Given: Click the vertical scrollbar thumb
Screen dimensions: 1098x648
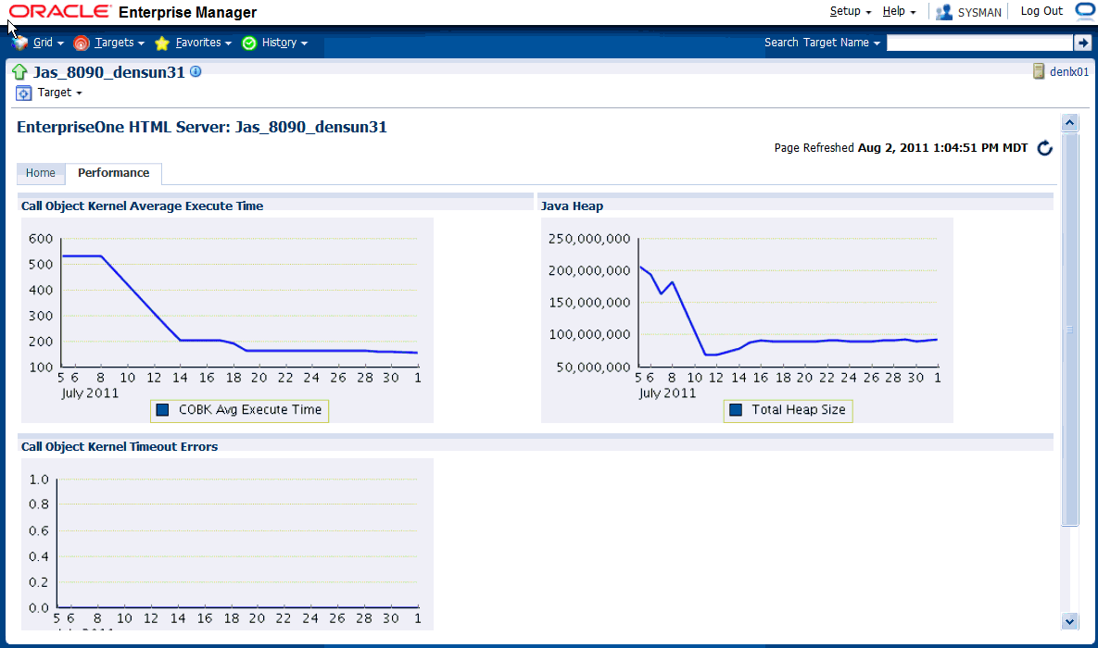Looking at the screenshot, I should click(1069, 329).
